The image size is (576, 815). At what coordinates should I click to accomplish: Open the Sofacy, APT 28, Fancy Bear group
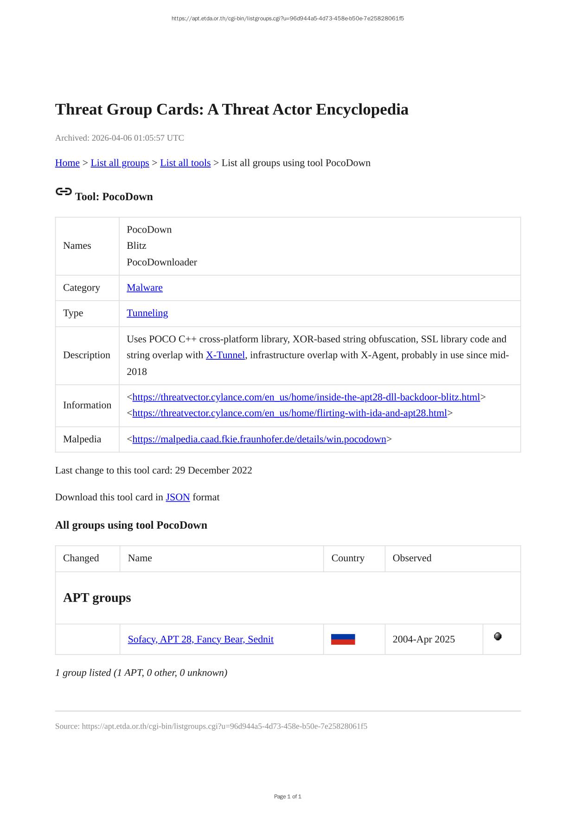click(200, 639)
